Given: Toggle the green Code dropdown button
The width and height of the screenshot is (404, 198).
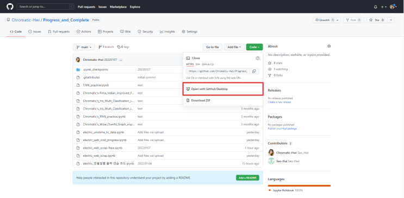Looking at the screenshot, I should 254,47.
